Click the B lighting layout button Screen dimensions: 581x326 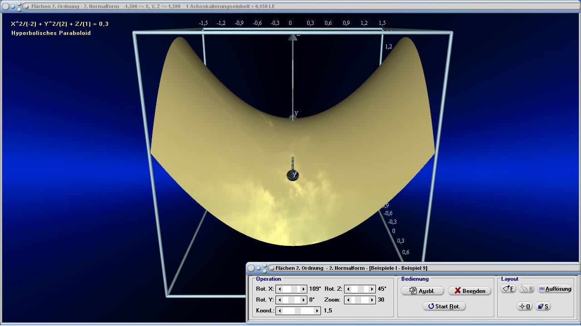(x=526, y=288)
